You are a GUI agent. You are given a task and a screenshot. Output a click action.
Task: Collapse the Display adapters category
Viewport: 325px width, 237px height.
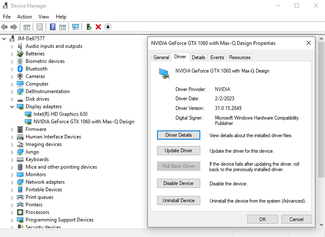12,107
